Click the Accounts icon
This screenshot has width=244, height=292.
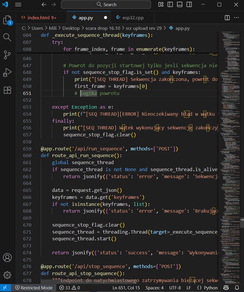click(7, 258)
